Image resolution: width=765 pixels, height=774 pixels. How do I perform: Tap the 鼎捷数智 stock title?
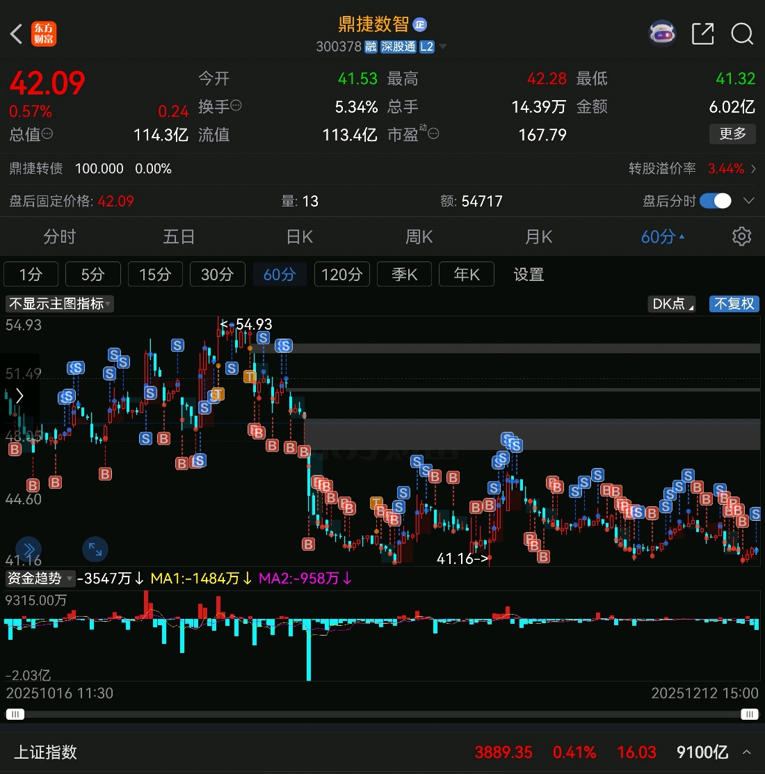pyautogui.click(x=373, y=24)
